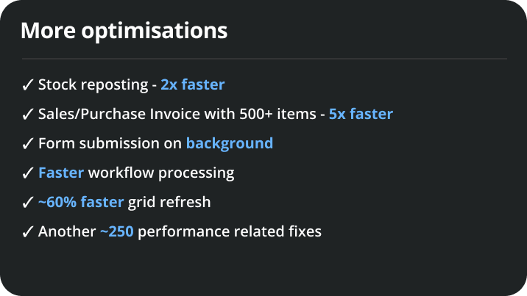The height and width of the screenshot is (296, 527).
Task: Click the blue 'Faster' word in workflow line
Action: 61,173
